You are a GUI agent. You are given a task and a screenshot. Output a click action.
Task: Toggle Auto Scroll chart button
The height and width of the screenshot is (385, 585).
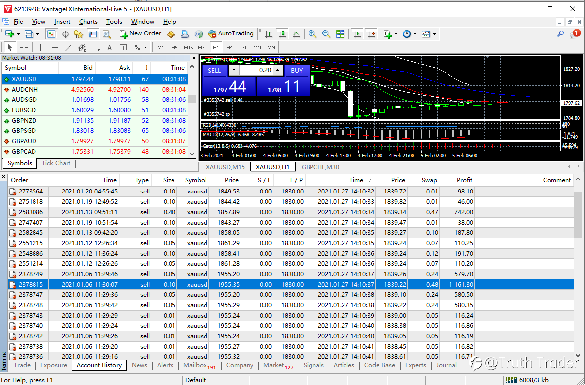point(357,34)
